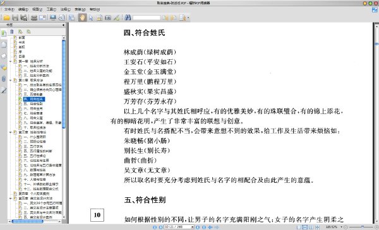This screenshot has width=379, height=230.
Task: Open the Pages thumbnails sidebar icon
Action: tap(4, 45)
